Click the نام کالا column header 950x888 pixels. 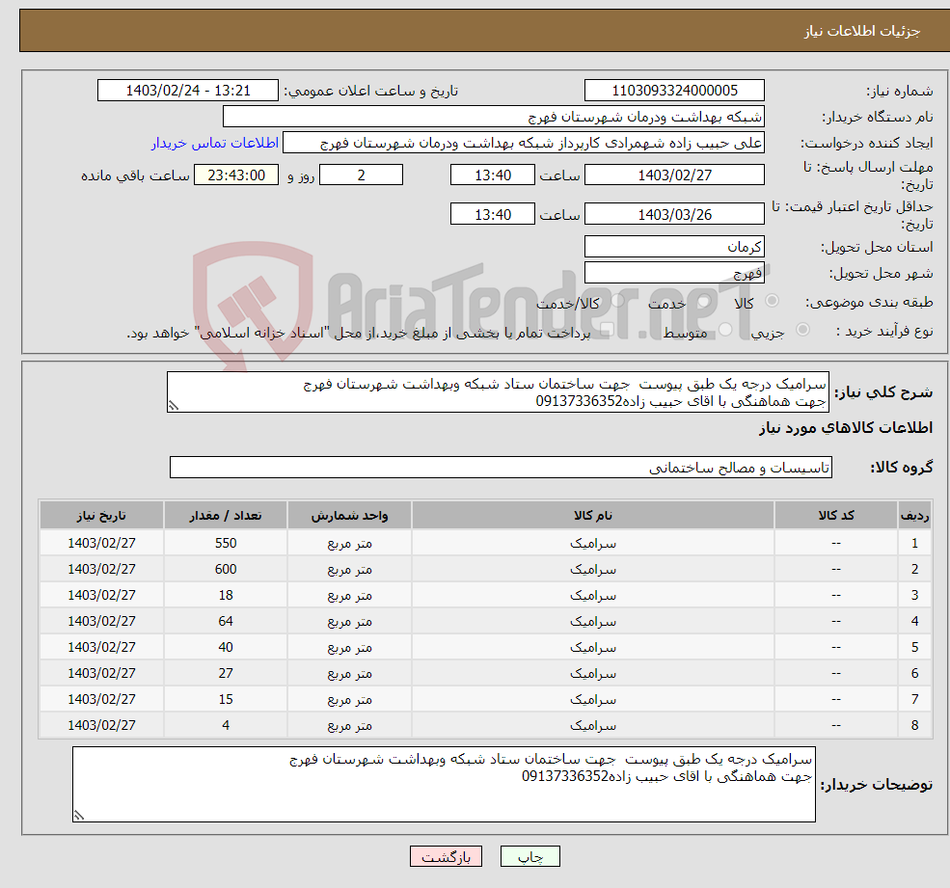coord(593,515)
